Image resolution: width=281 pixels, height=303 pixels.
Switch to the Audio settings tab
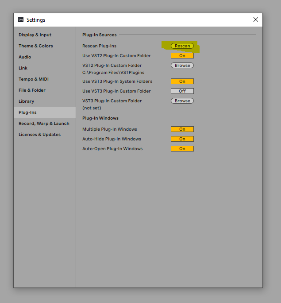point(45,57)
